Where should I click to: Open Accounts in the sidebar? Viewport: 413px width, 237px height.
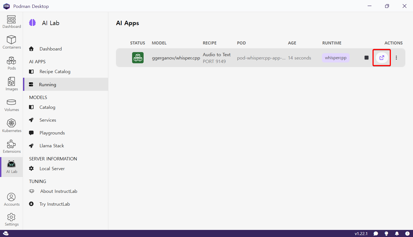(x=11, y=199)
